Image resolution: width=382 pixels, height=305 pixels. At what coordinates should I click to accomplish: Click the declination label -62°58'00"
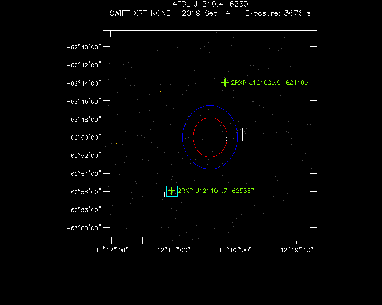point(84,210)
